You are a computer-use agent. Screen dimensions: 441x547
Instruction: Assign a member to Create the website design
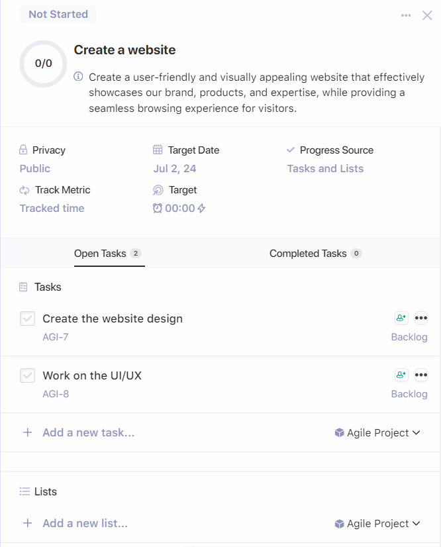pos(401,318)
